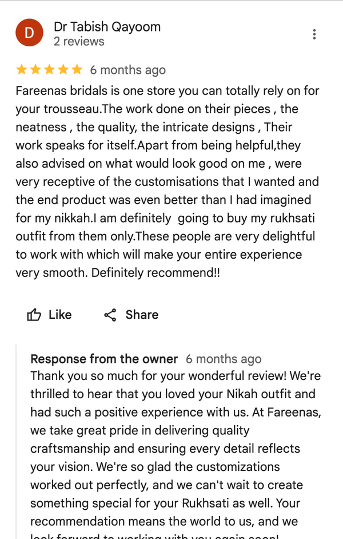343x539 pixels.
Task: Open the three-dot review options menu
Action: coord(314,34)
